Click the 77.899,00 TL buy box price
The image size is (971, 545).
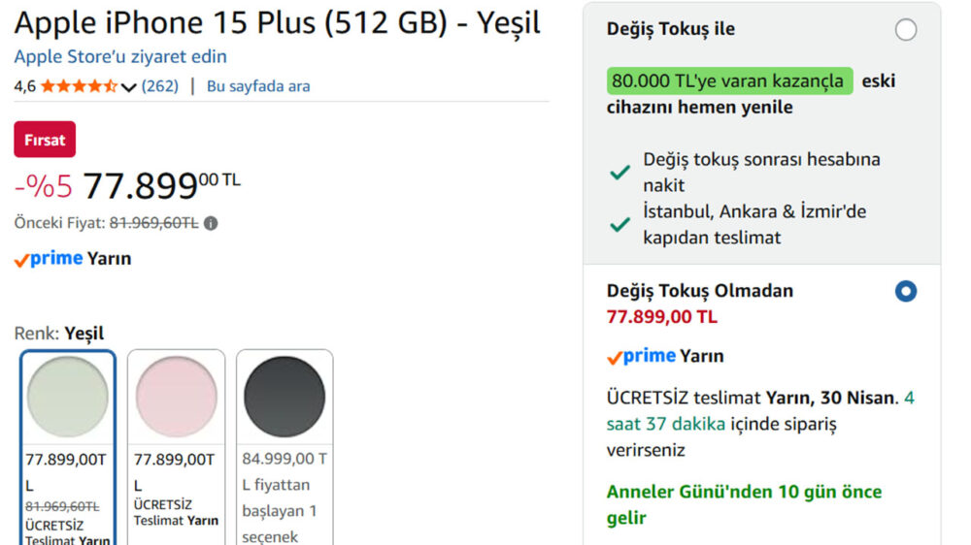[662, 317]
